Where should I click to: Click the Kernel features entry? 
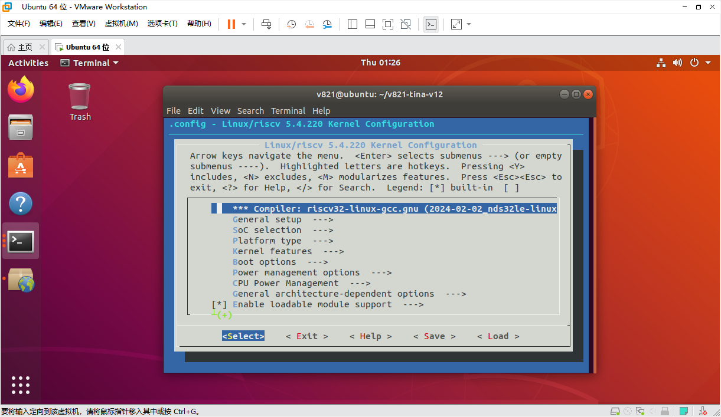(288, 251)
